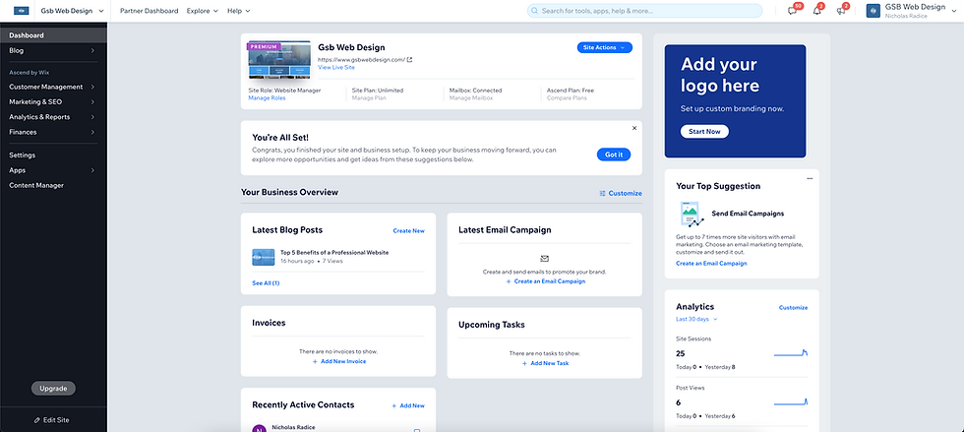Viewport: 964px width, 432px height.
Task: Click the Post Views sparkline chart
Action: pyautogui.click(x=791, y=401)
